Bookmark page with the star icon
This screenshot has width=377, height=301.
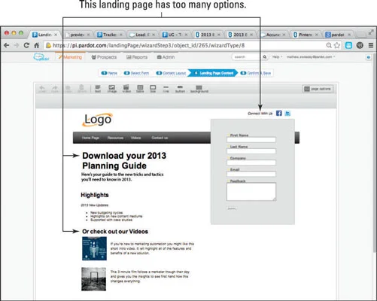click(337, 45)
